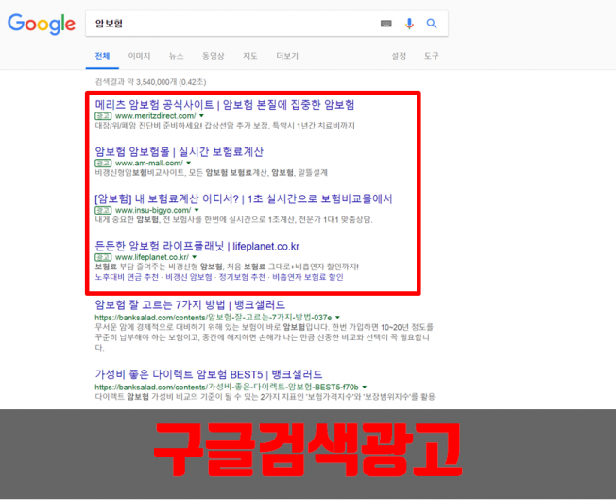Start voice search with microphone icon
This screenshot has width=616, height=500.
409,24
